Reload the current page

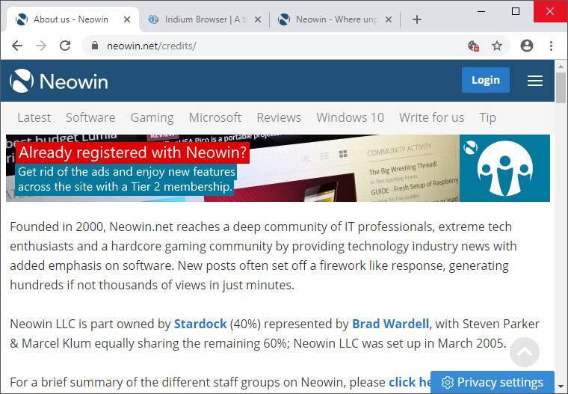[x=65, y=46]
